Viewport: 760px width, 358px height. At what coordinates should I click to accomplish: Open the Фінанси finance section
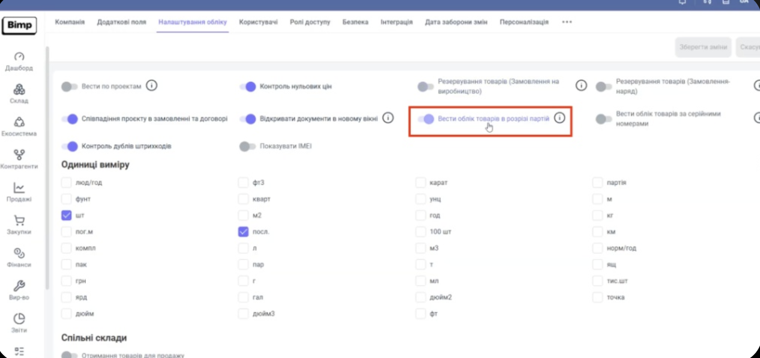click(x=19, y=254)
